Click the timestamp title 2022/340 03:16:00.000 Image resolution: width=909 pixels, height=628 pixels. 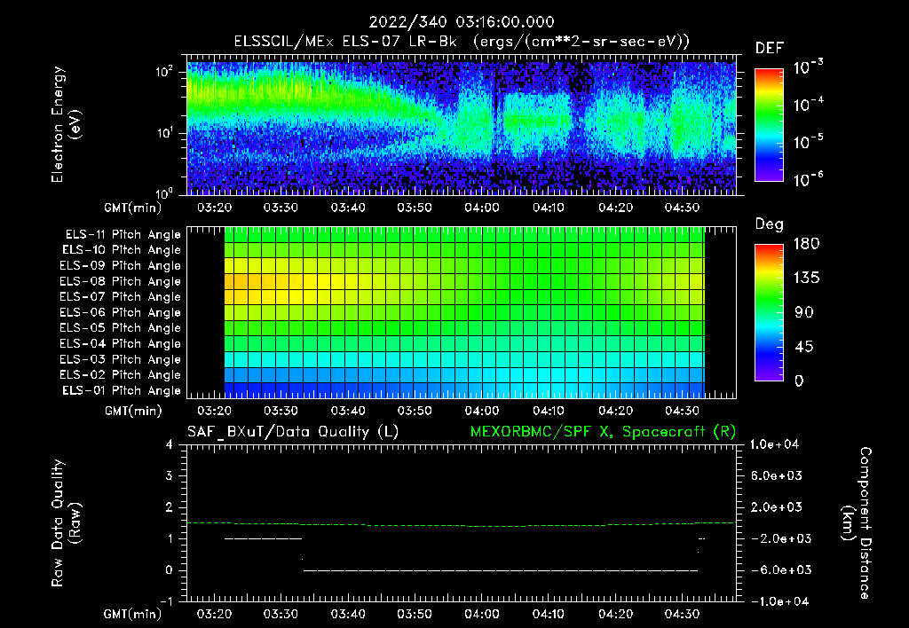462,22
